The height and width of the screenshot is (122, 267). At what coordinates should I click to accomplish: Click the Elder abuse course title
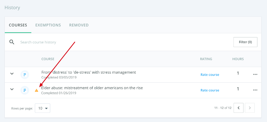click(92, 88)
